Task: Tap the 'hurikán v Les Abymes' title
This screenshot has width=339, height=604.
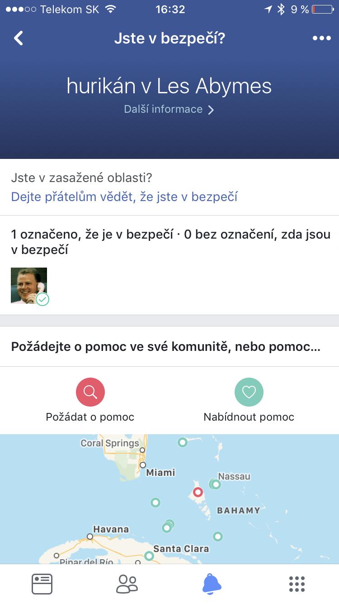Action: pyautogui.click(x=169, y=86)
